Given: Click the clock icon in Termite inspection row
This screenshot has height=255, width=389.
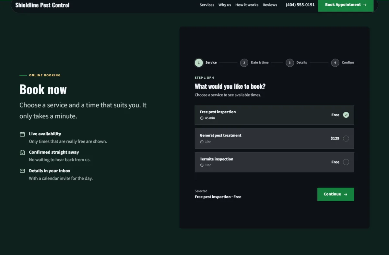Looking at the screenshot, I should pos(202,165).
